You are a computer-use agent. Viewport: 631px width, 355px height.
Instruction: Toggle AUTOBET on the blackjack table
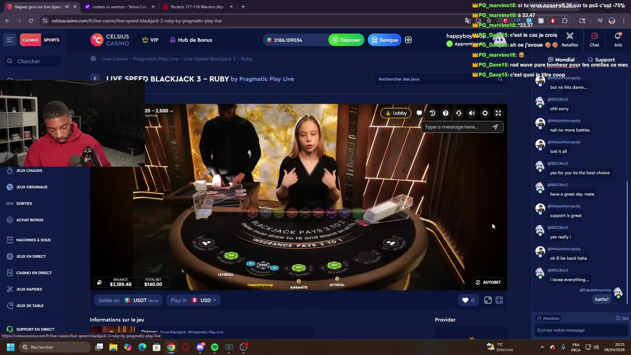(488, 283)
